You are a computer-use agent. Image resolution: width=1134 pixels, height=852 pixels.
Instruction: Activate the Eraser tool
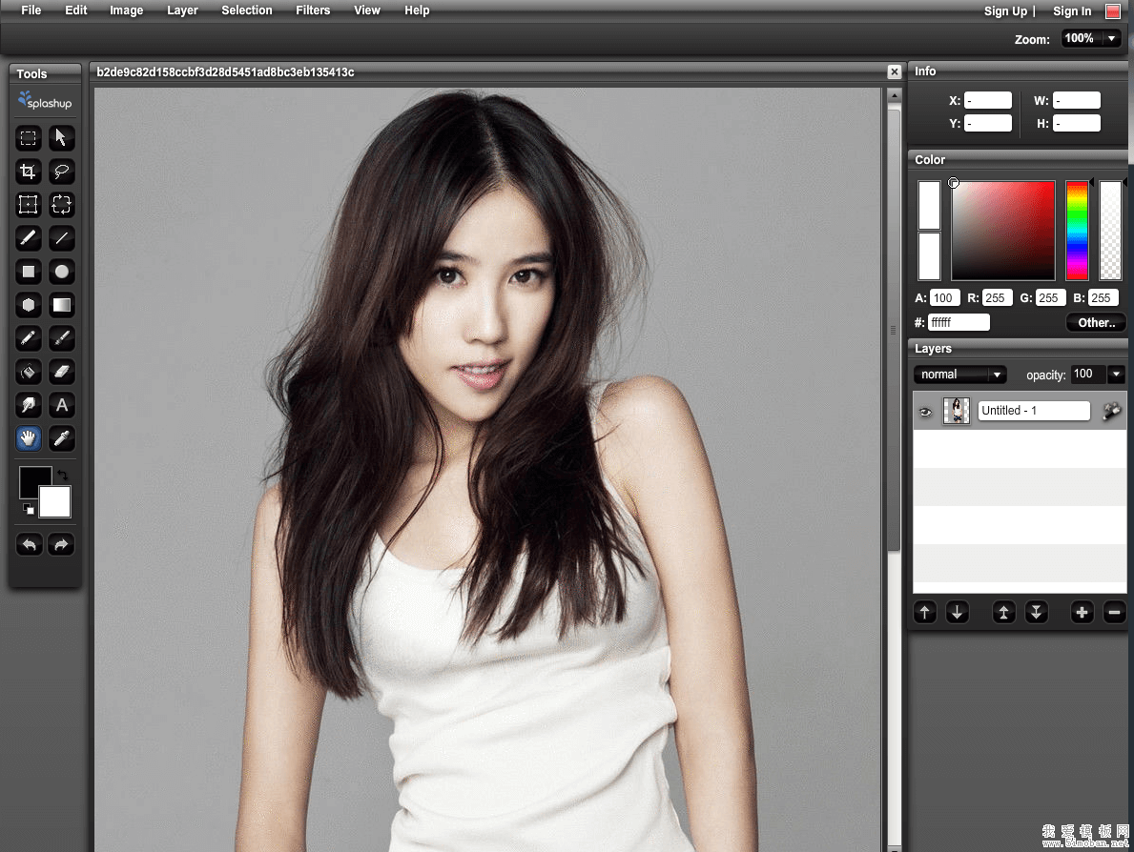point(62,372)
